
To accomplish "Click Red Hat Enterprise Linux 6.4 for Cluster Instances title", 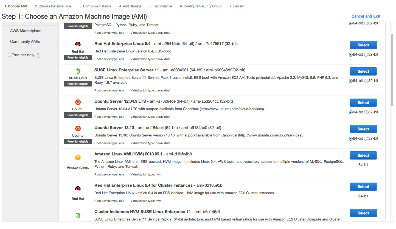I will click(144, 185).
